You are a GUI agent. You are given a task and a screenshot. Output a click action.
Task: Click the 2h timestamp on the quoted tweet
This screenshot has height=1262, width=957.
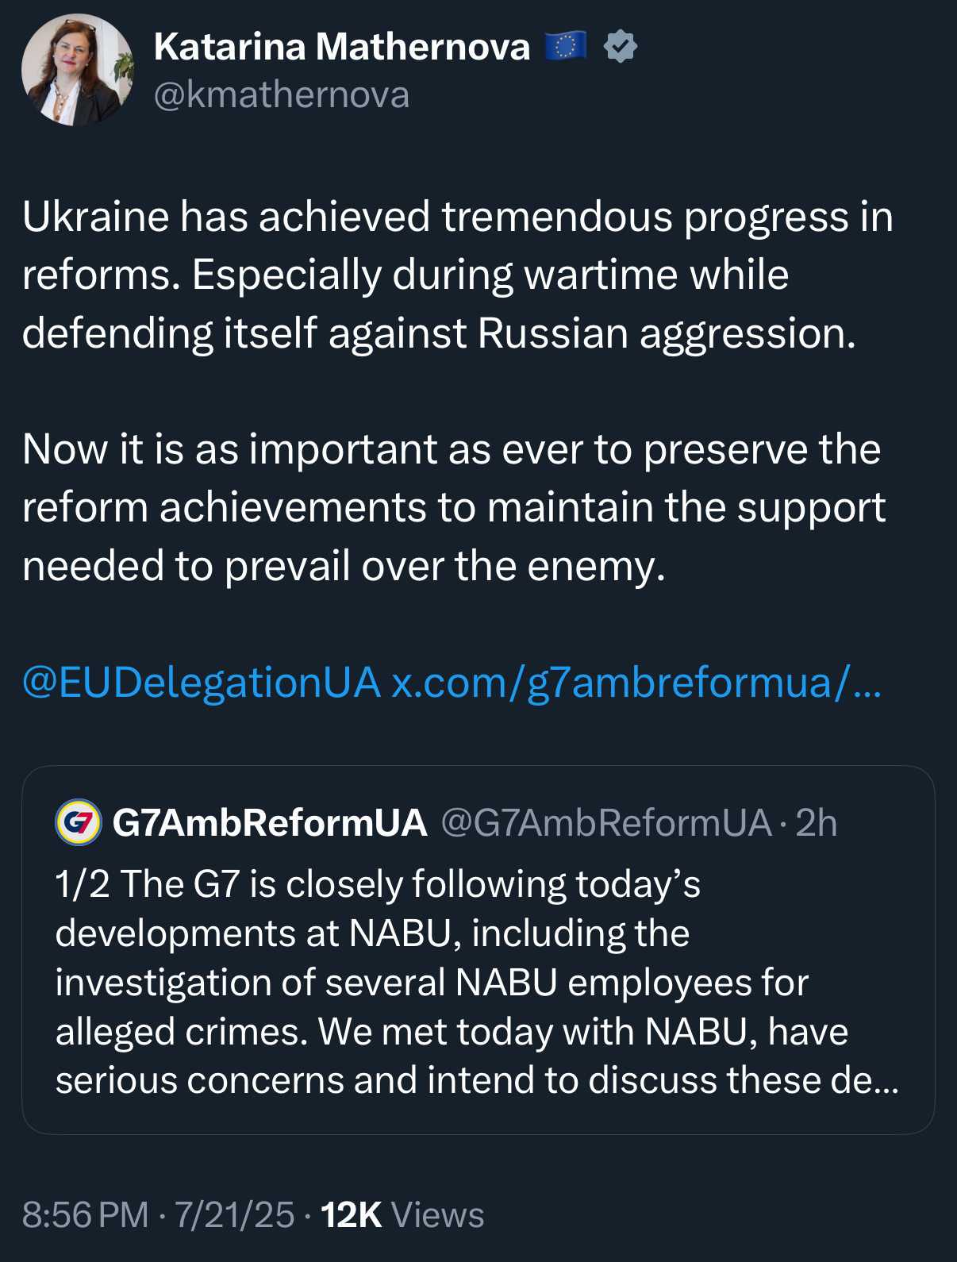pos(817,823)
